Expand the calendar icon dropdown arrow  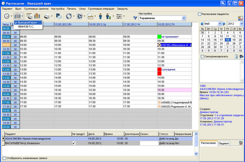22,16
